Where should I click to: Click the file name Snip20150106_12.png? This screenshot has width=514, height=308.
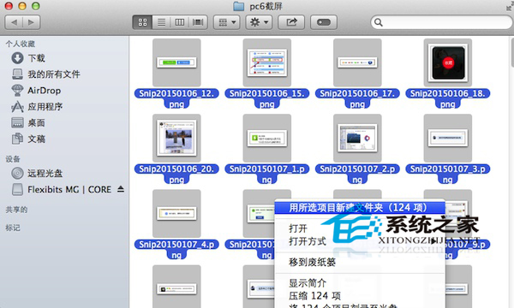176,98
